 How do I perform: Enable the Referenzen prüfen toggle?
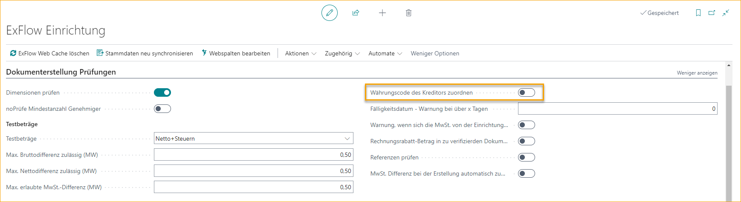527,157
